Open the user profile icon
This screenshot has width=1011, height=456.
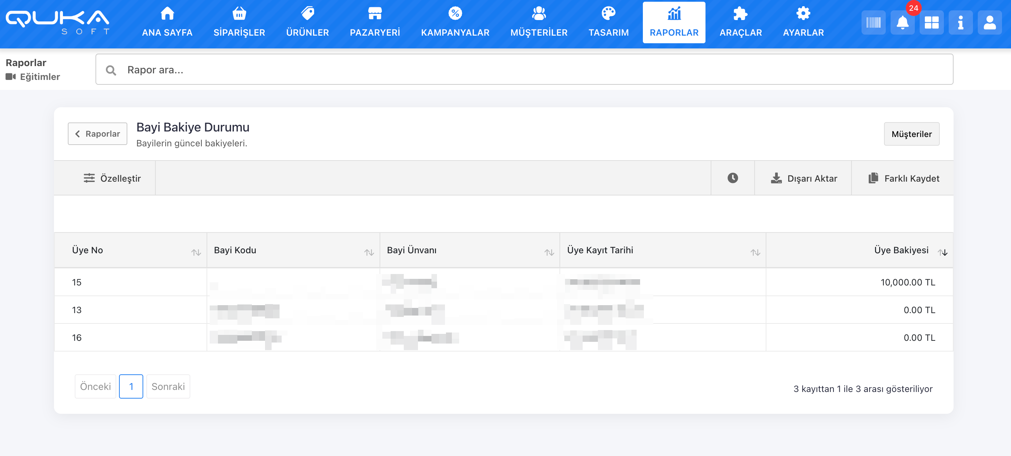click(x=990, y=23)
